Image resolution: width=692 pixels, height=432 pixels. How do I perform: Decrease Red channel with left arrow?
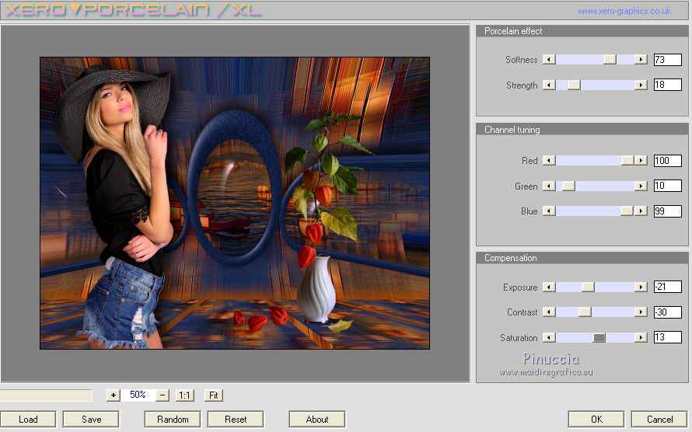[549, 161]
